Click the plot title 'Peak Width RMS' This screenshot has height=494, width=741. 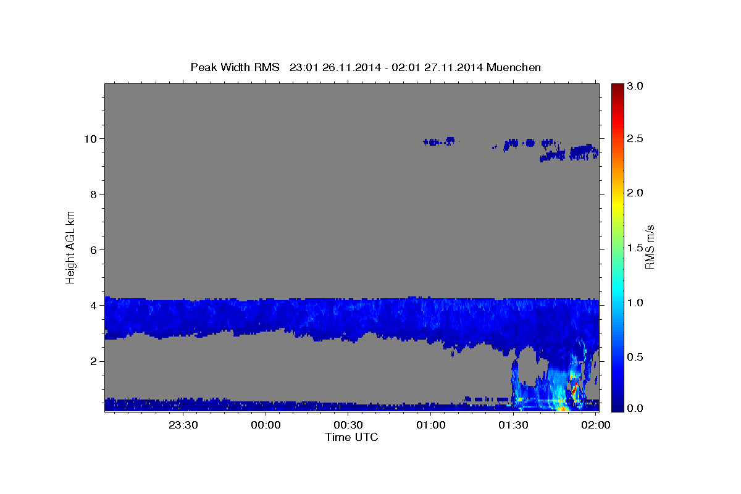(x=235, y=67)
